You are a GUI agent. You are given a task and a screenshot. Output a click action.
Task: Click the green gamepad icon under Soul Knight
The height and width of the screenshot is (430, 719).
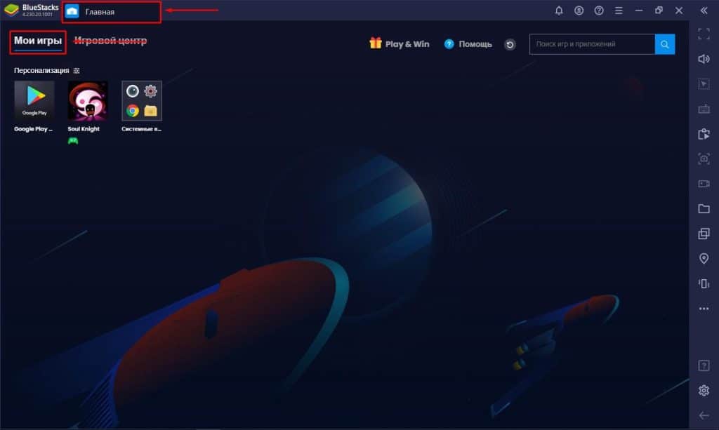tap(73, 140)
